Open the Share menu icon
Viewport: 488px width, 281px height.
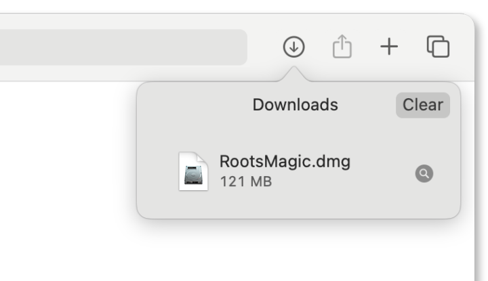[342, 47]
